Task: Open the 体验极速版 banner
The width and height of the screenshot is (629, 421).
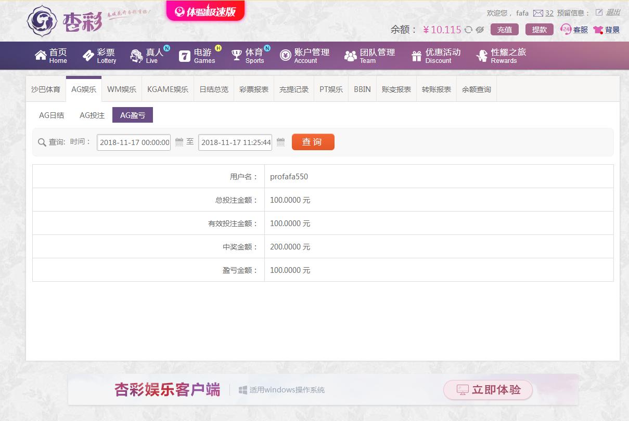Action: [206, 11]
